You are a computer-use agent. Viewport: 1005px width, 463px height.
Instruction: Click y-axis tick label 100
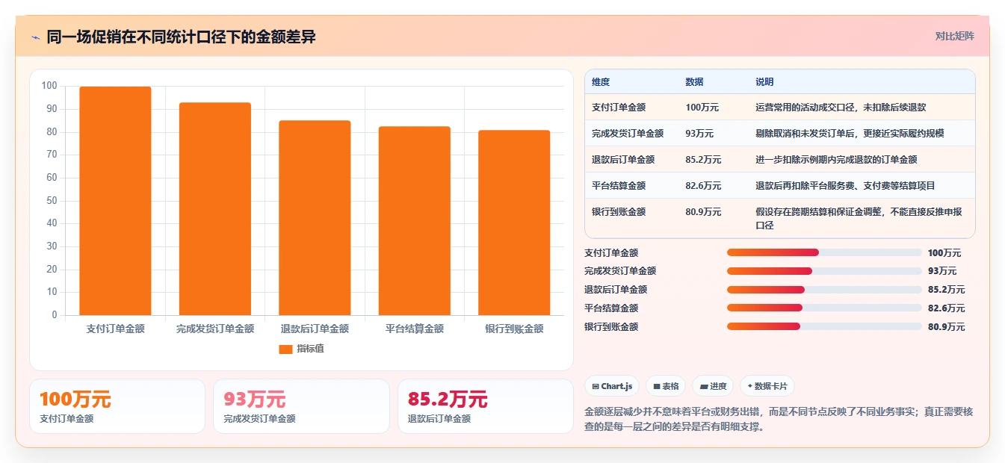(x=49, y=86)
